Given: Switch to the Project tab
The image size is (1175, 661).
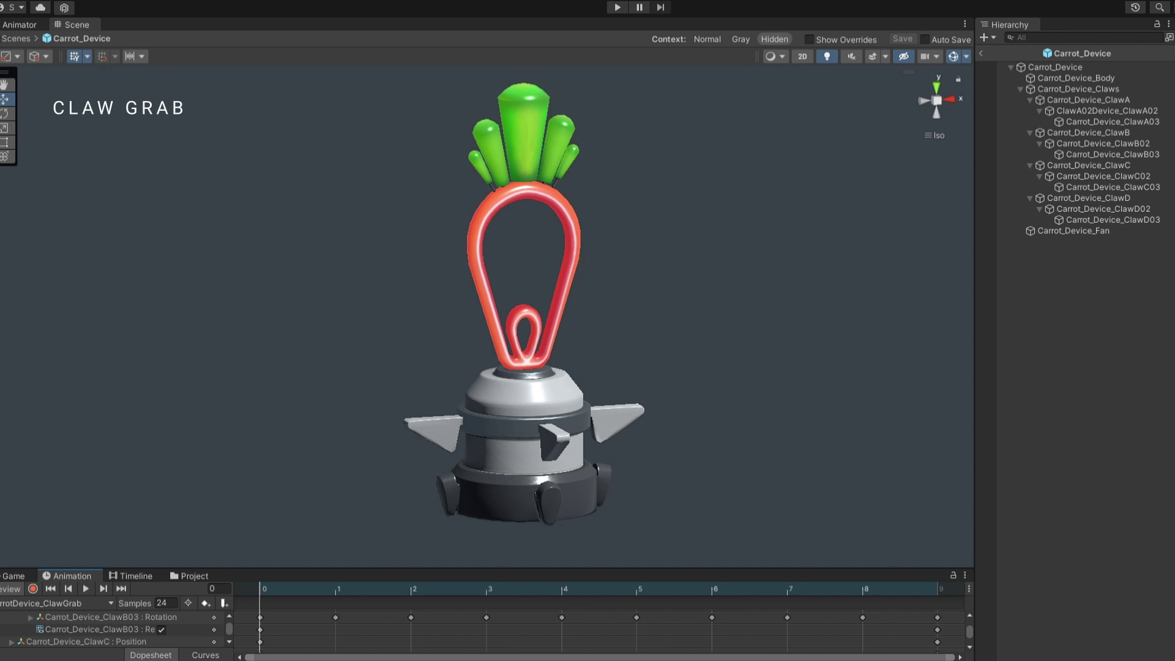Looking at the screenshot, I should (x=189, y=576).
